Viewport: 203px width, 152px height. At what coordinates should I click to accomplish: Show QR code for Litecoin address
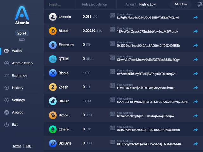click(113, 15)
